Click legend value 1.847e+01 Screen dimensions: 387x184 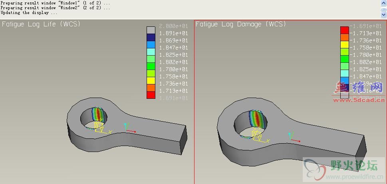coord(173,48)
